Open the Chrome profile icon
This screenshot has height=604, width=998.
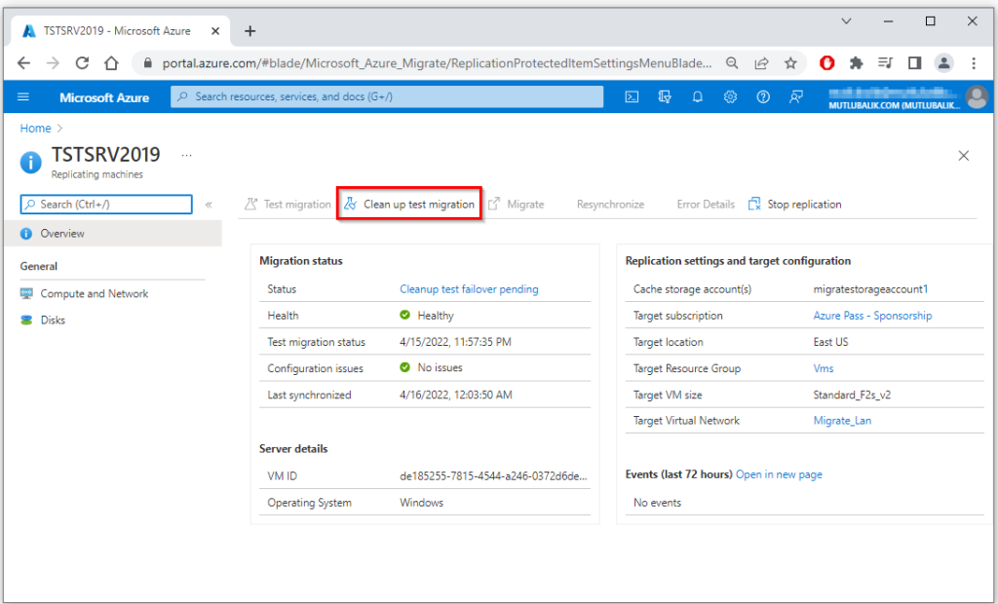point(943,63)
